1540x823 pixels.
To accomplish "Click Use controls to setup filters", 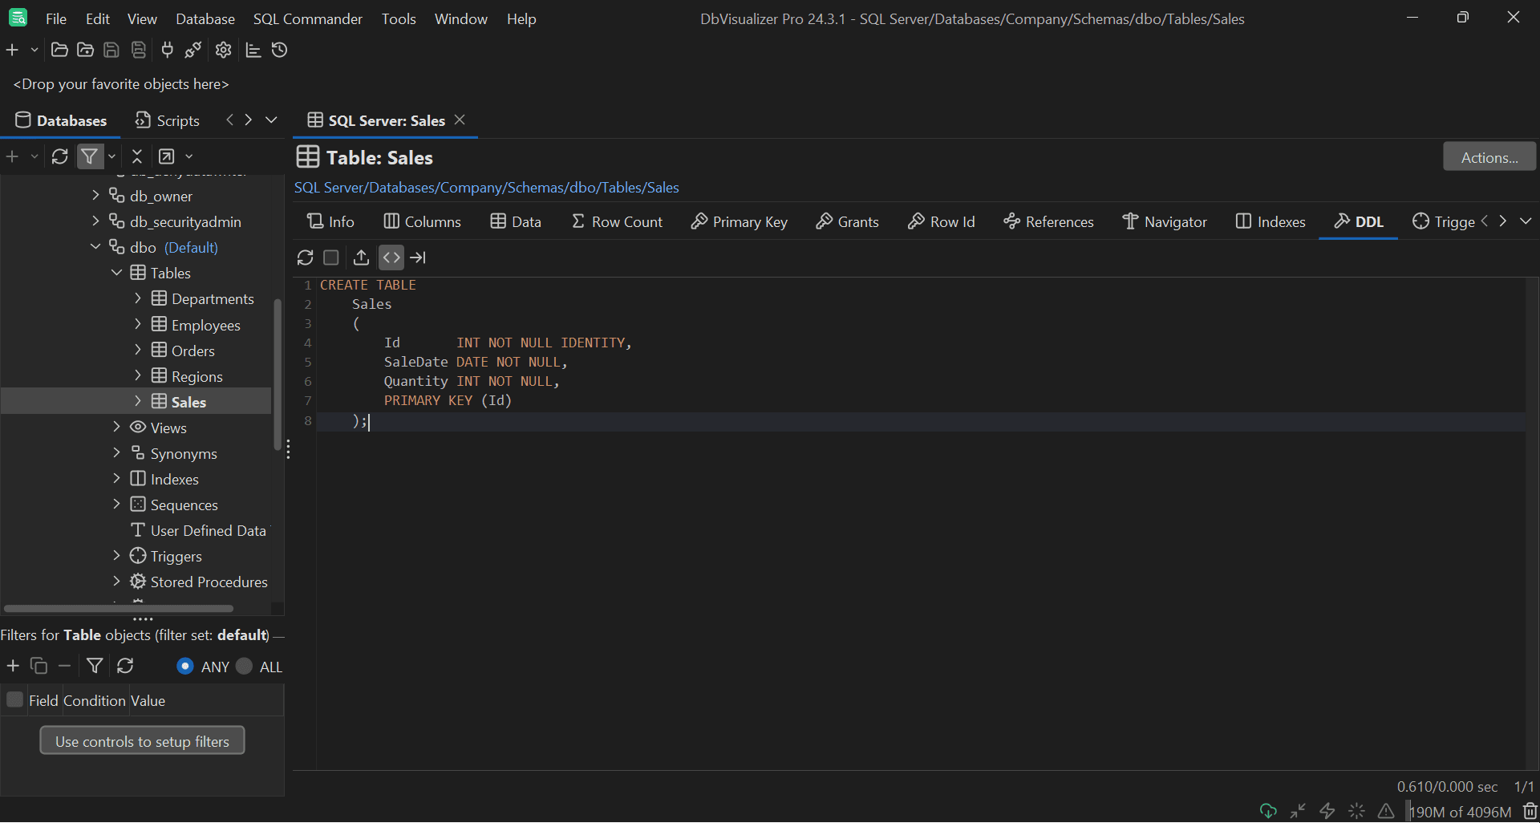I will point(142,740).
